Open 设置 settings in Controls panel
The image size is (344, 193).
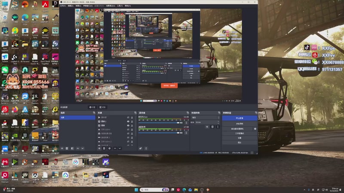[240, 138]
